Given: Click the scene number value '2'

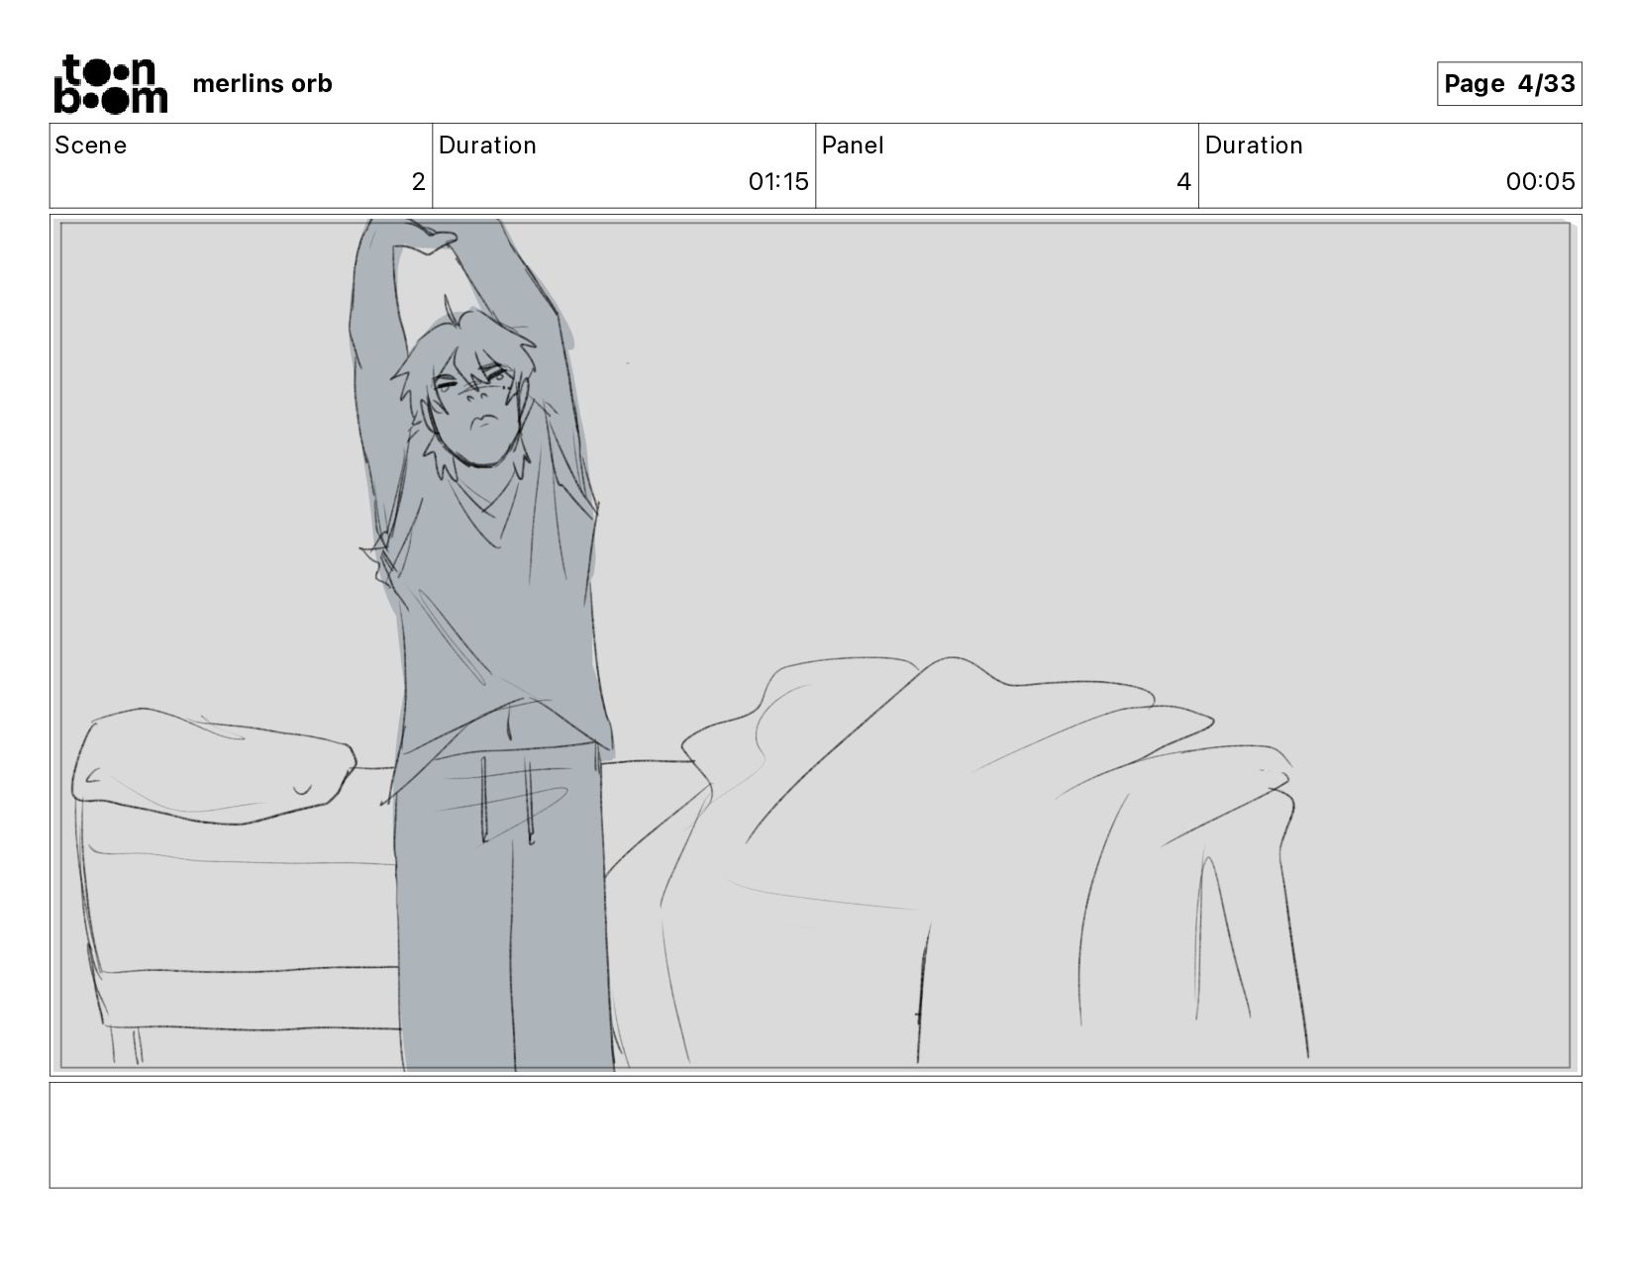Looking at the screenshot, I should (x=418, y=182).
